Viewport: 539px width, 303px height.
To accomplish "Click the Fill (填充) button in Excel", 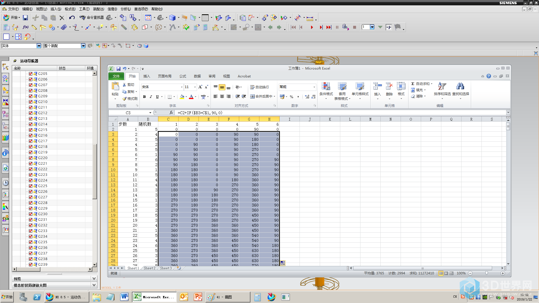I will [417, 90].
